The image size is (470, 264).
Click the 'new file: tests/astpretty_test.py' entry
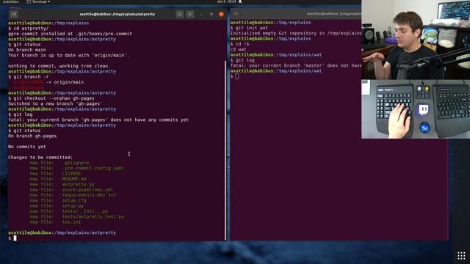click(76, 217)
